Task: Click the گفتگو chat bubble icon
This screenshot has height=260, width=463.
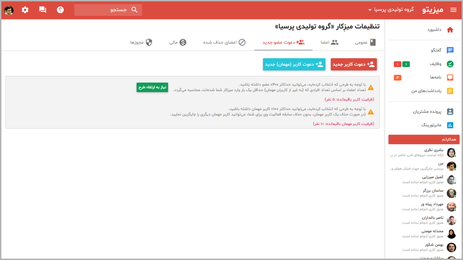Action: click(x=450, y=50)
